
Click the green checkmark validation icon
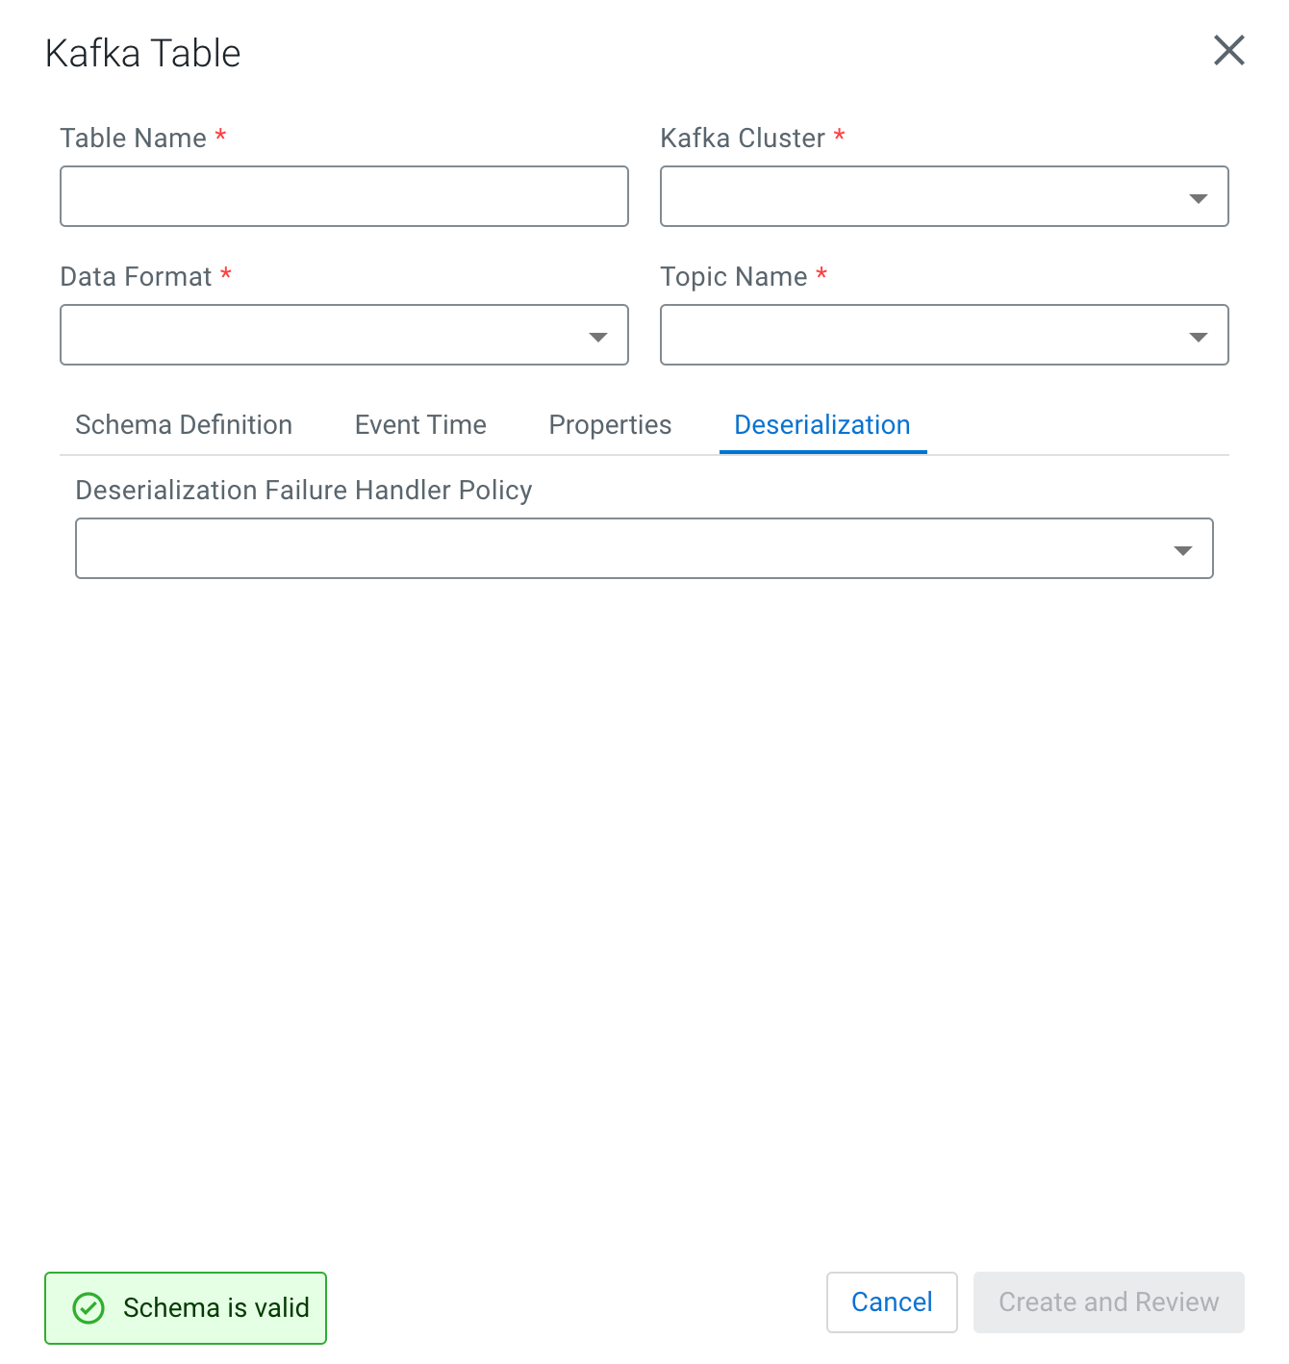88,1308
